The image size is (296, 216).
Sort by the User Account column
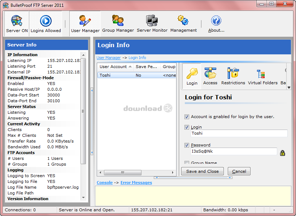coord(116,67)
